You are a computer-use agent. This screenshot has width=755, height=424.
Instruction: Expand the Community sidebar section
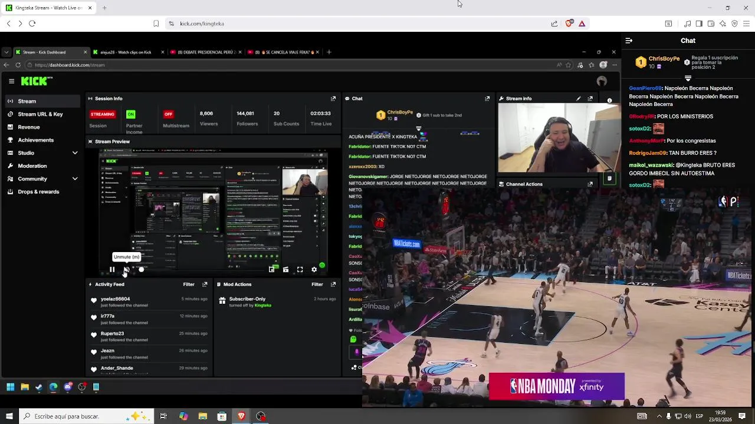click(75, 179)
